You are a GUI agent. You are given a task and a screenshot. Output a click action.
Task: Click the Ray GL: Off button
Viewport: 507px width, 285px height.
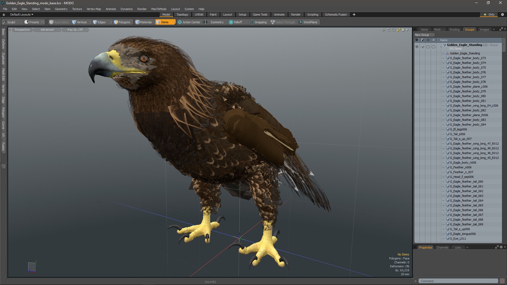pos(75,30)
